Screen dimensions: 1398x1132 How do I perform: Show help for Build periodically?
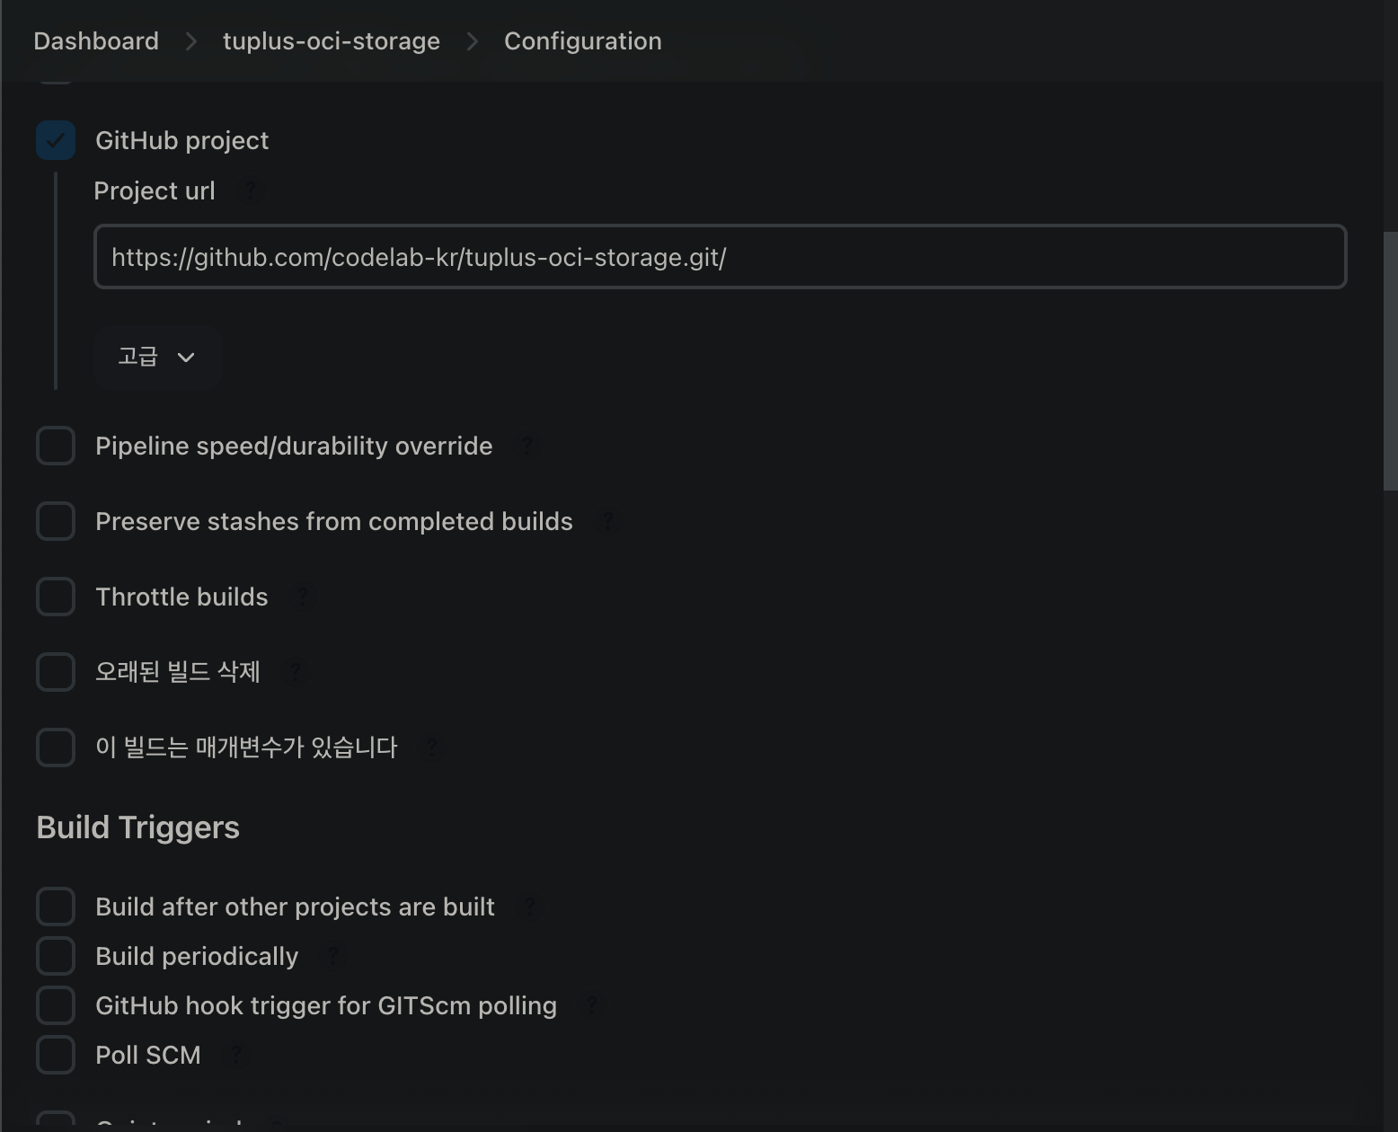(333, 956)
